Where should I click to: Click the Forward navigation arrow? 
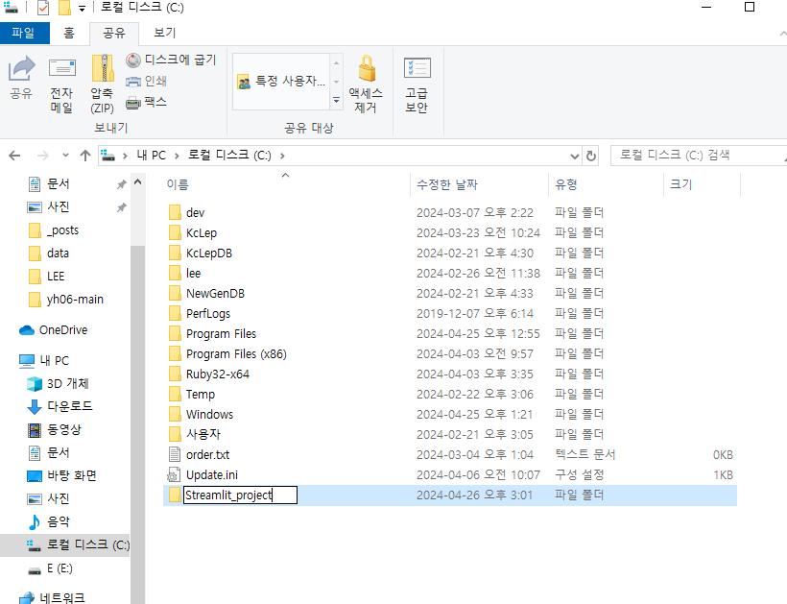[x=43, y=156]
